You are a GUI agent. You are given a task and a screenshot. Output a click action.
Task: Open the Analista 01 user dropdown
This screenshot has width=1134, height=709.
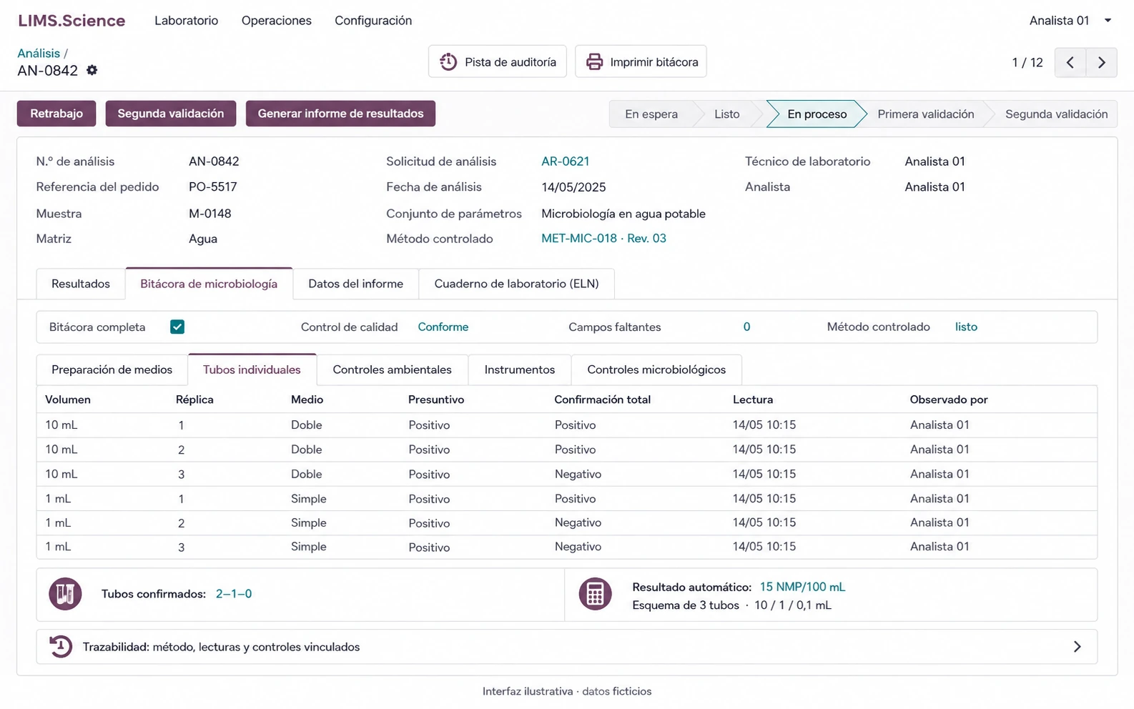pyautogui.click(x=1070, y=21)
